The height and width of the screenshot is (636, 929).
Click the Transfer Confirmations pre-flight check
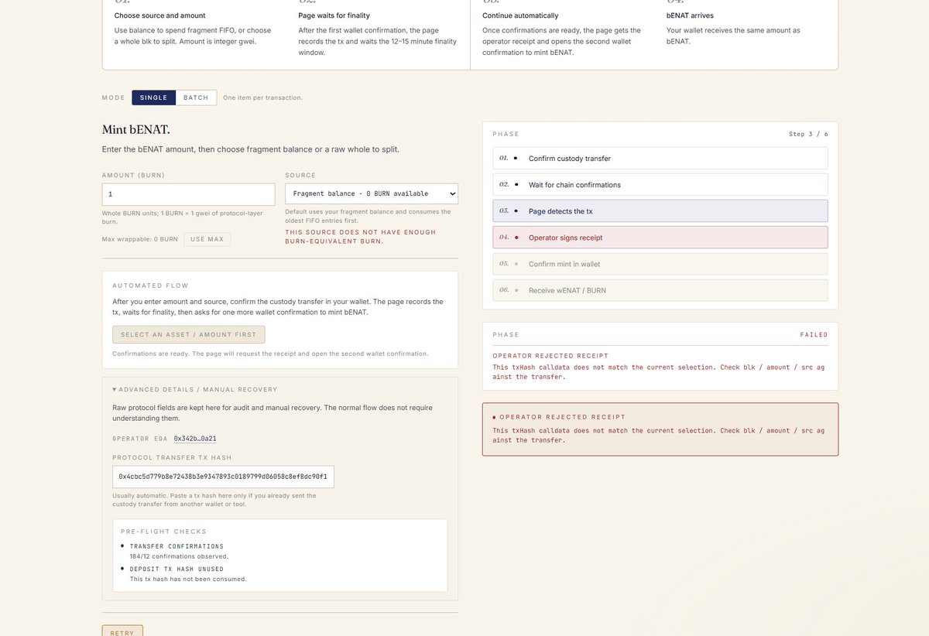pos(177,546)
